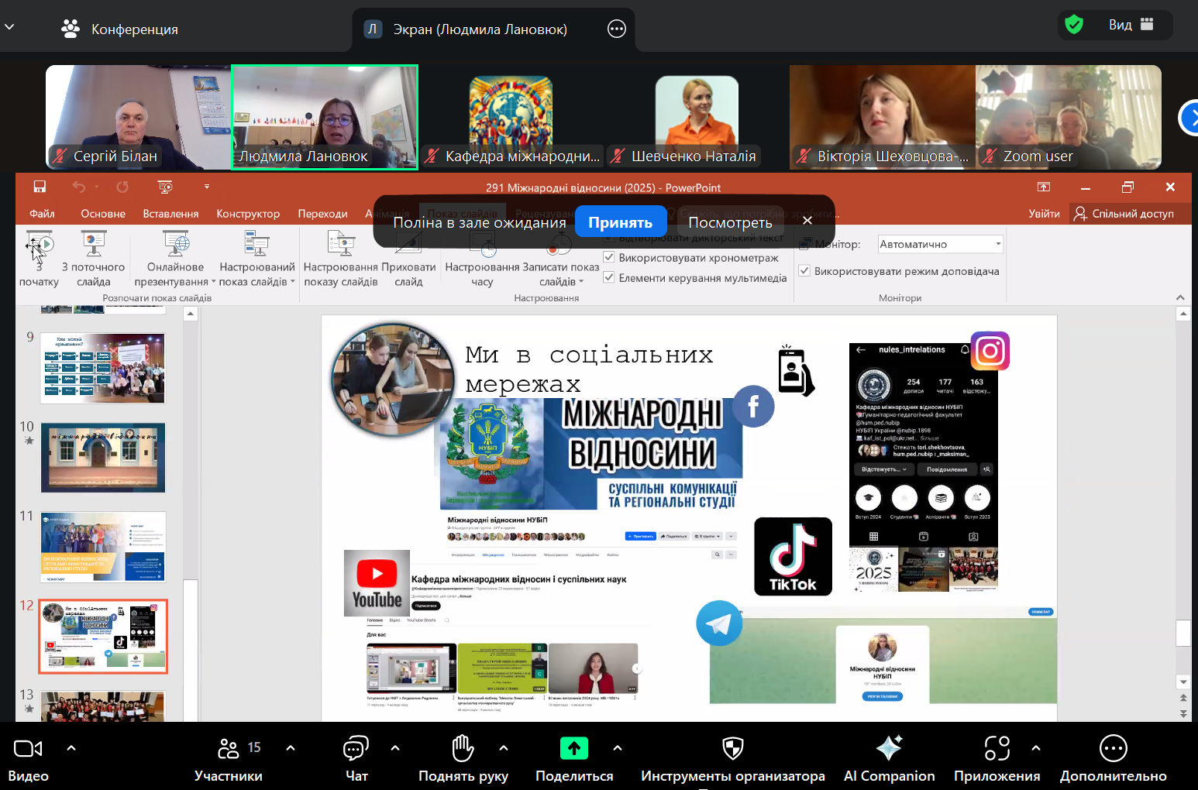Expand the arrow next to Share button

point(618,748)
